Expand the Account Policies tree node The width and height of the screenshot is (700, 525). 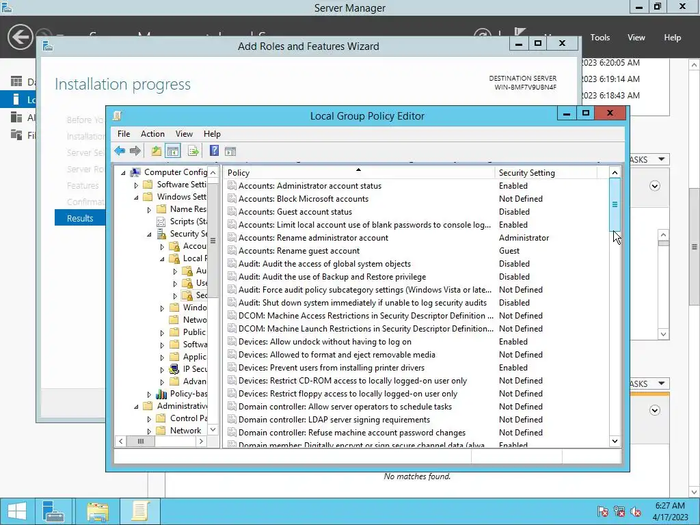(162, 246)
